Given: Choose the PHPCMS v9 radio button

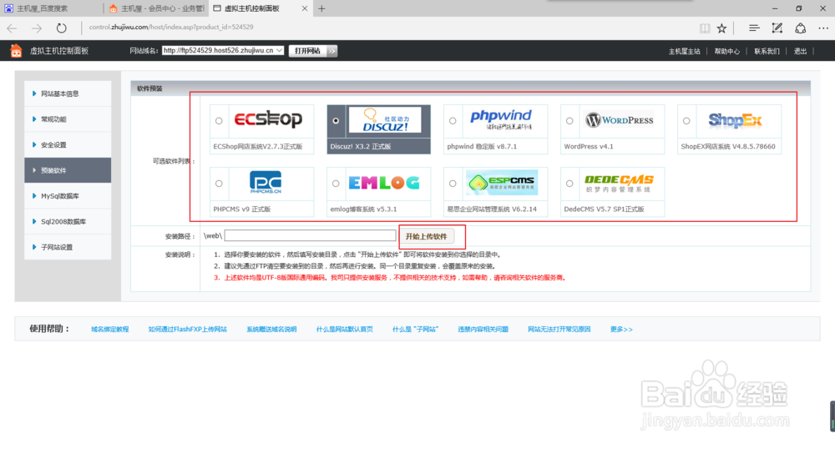Looking at the screenshot, I should [219, 184].
